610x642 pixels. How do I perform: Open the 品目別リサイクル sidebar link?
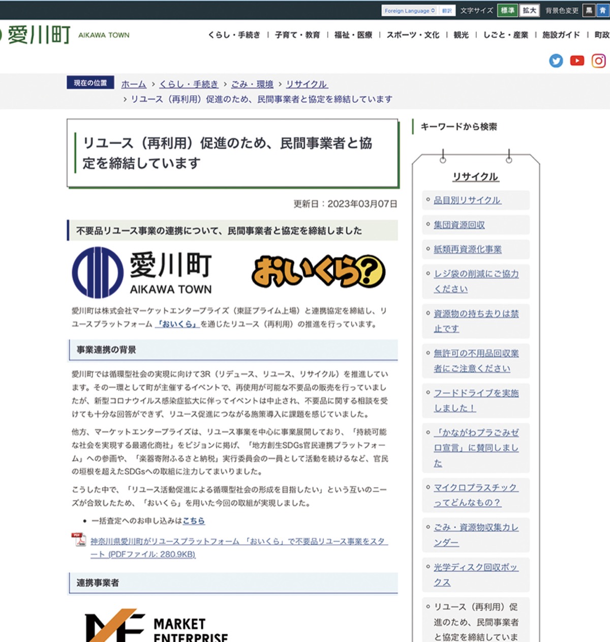[x=467, y=200]
